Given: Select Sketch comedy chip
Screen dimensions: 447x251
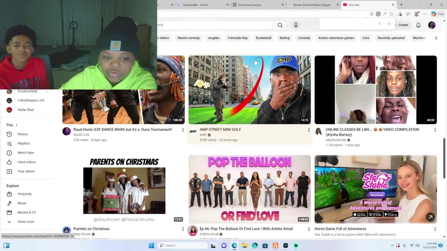Looking at the screenshot, I should (x=188, y=38).
